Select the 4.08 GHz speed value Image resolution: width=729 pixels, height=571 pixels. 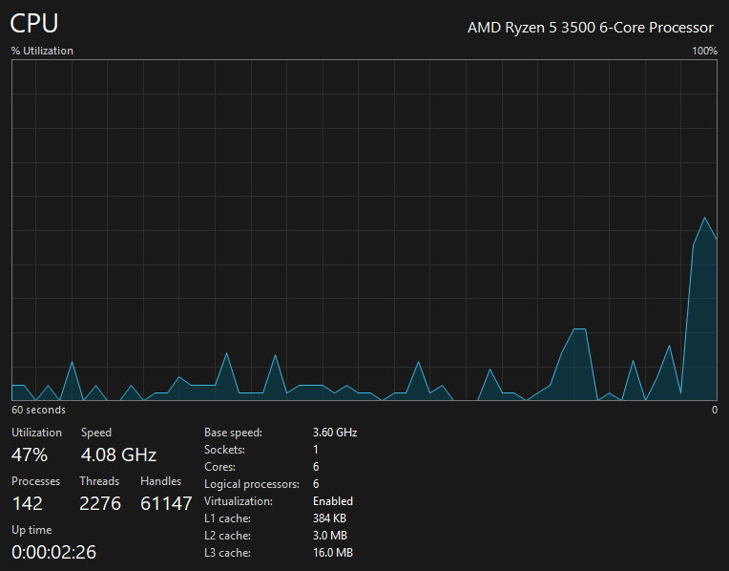119,455
